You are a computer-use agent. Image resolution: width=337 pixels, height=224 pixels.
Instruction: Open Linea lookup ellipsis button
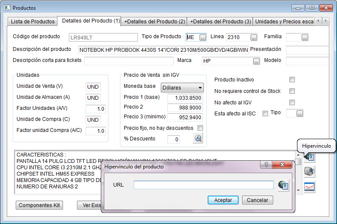tap(254, 37)
